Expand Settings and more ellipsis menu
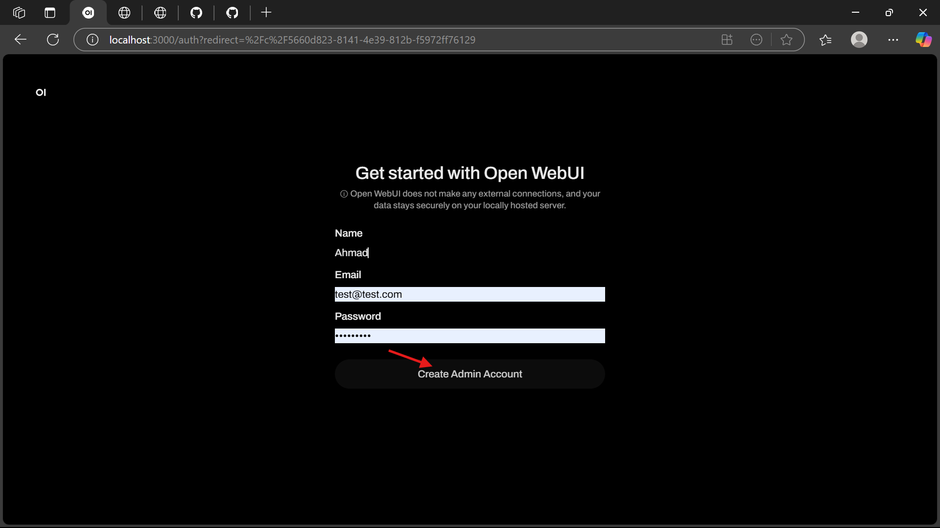Screen dimensions: 940x528 coord(893,40)
